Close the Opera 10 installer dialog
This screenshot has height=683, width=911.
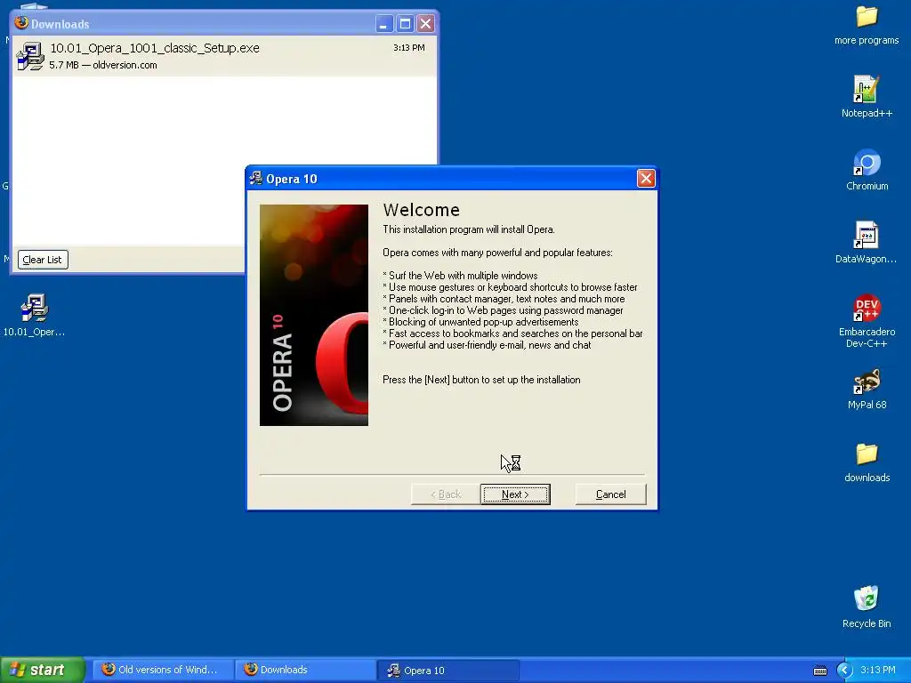coord(646,178)
